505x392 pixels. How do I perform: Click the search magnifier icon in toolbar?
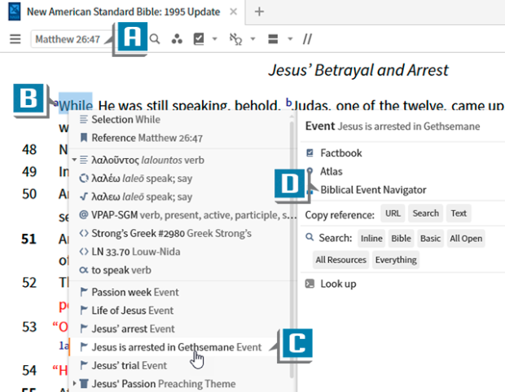(154, 38)
